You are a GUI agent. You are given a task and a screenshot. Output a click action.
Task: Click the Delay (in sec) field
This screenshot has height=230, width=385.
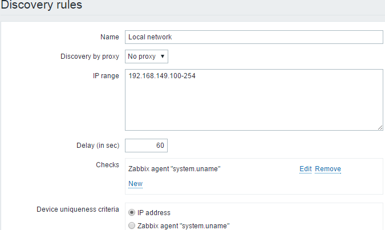[147, 146]
